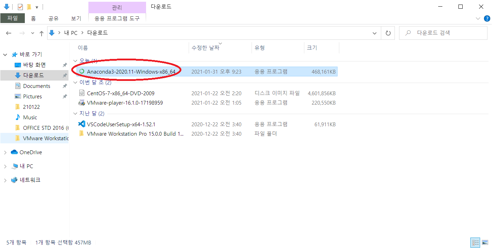Image resolution: width=492 pixels, height=248 pixels.
Task: Click 다운로드 in the address breadcrumb
Action: point(97,33)
